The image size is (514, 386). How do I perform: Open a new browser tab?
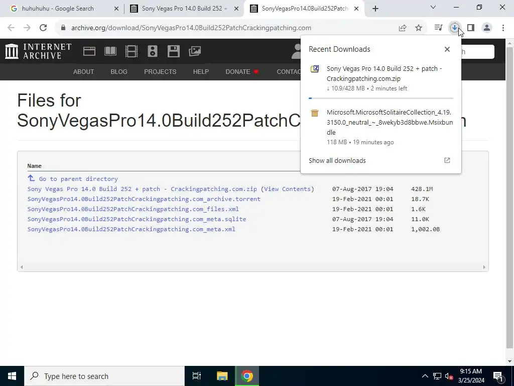point(375,9)
